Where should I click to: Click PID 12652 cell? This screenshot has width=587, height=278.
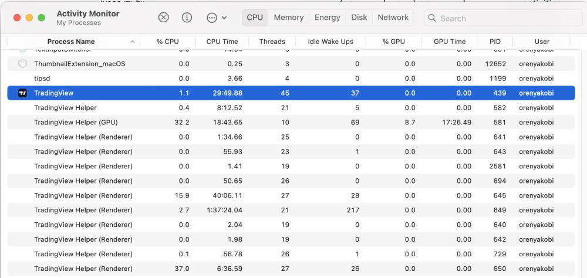pyautogui.click(x=495, y=64)
